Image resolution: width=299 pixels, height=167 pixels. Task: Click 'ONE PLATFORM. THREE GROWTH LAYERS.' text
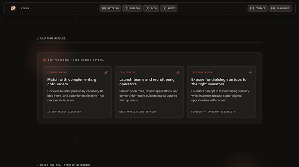tap(76, 60)
